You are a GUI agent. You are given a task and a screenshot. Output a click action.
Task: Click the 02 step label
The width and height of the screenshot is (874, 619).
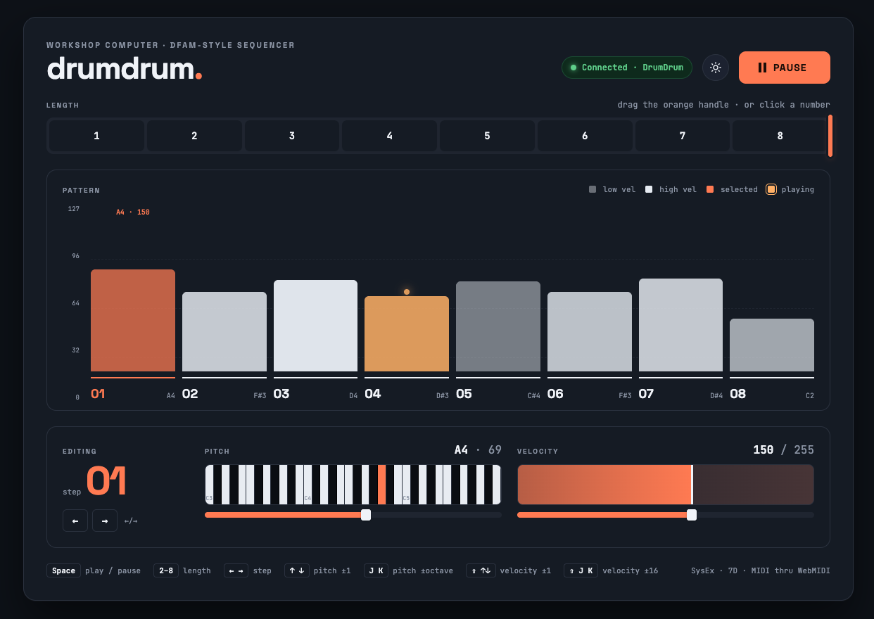(190, 394)
